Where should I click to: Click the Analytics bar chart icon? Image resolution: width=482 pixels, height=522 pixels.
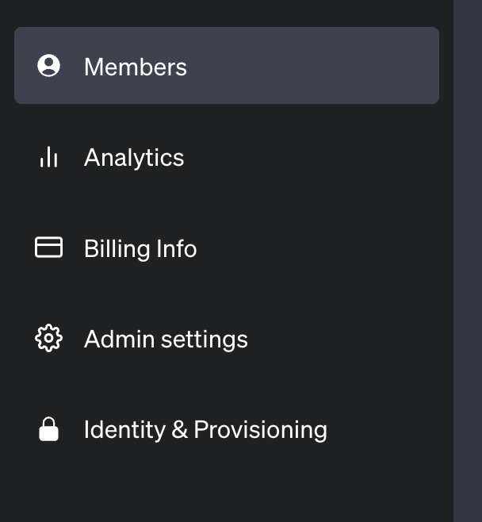tap(48, 156)
